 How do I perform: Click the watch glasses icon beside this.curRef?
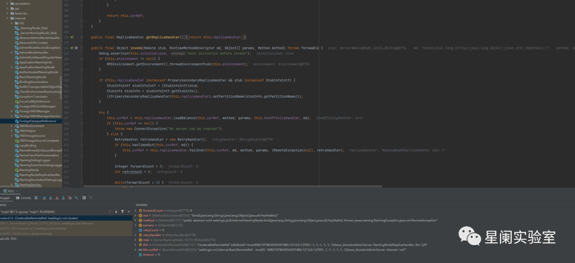[x=141, y=250]
